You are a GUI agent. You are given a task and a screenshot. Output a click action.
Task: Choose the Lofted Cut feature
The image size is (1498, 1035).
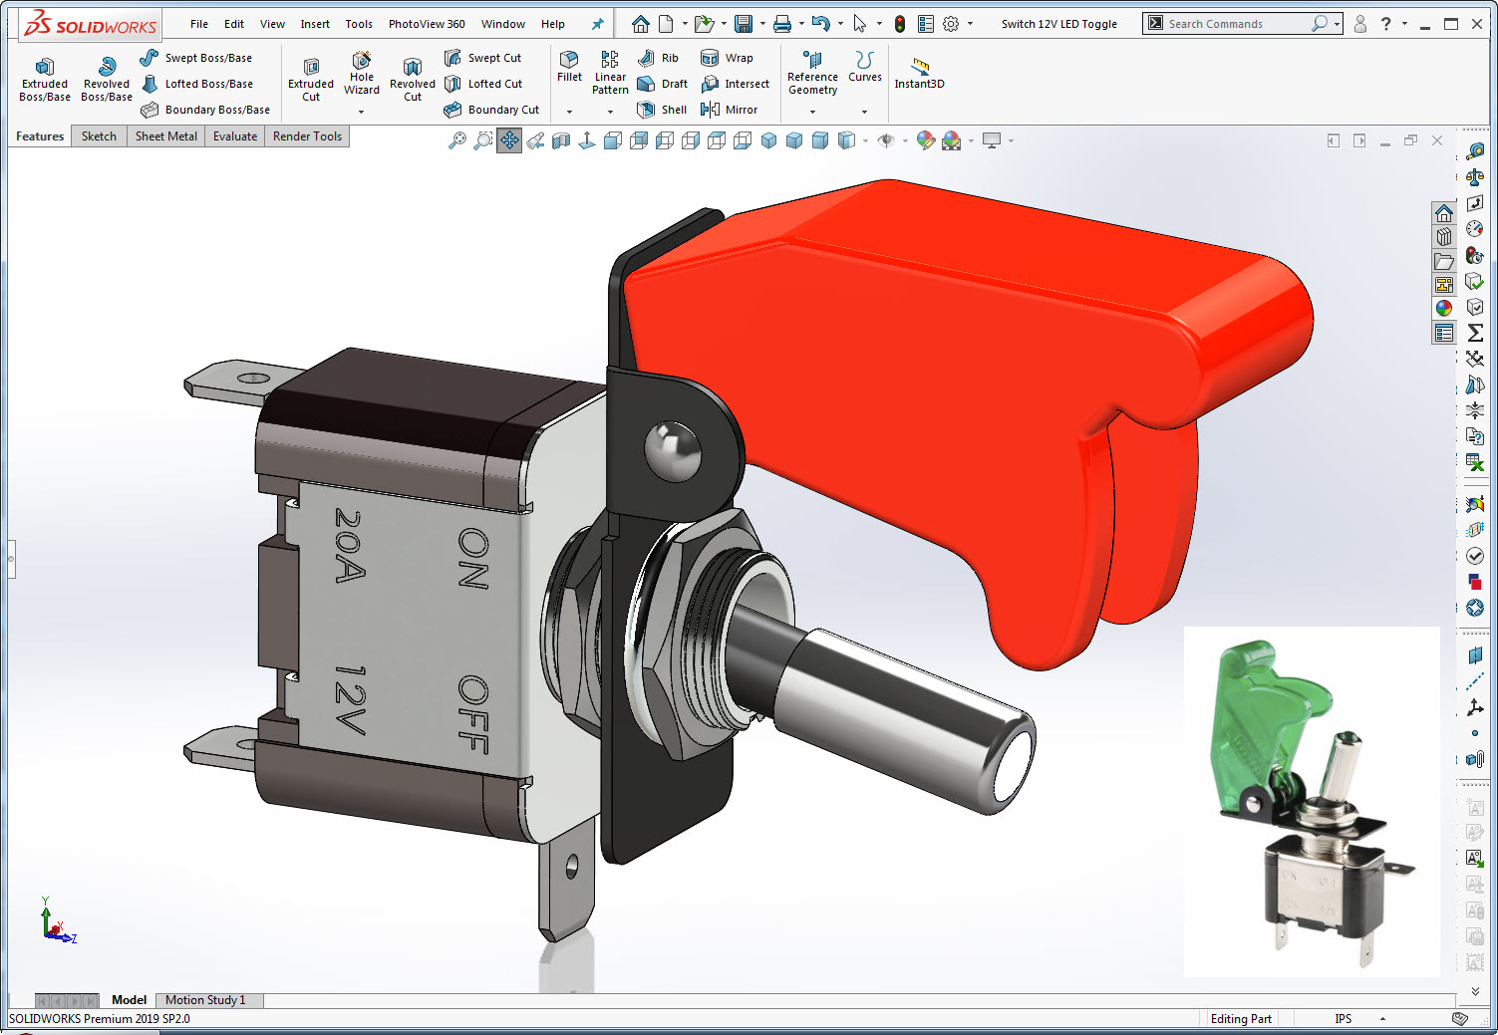tap(483, 84)
